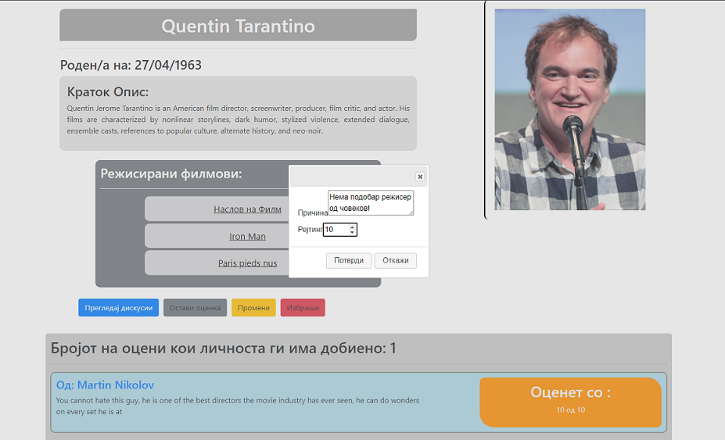Decrease rating with the down stepper arrow
Viewport: 725px width, 440px height.
pos(352,233)
